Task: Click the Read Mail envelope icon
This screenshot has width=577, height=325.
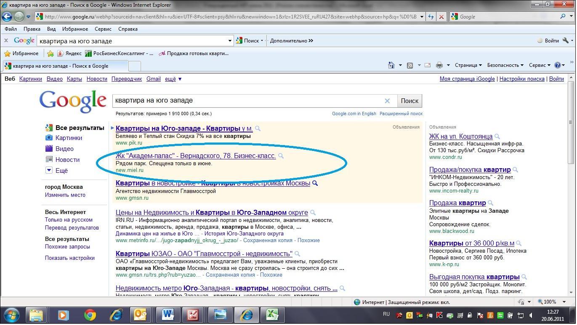Action: pos(428,65)
